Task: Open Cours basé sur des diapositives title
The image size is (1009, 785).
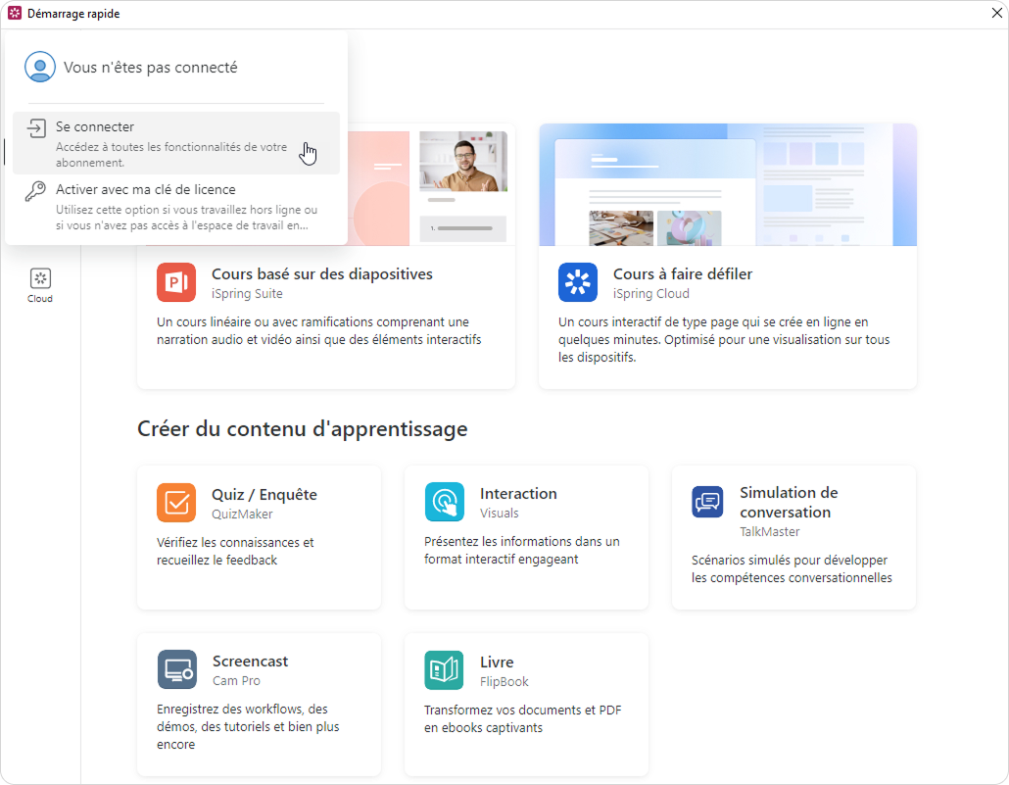Action: point(321,274)
